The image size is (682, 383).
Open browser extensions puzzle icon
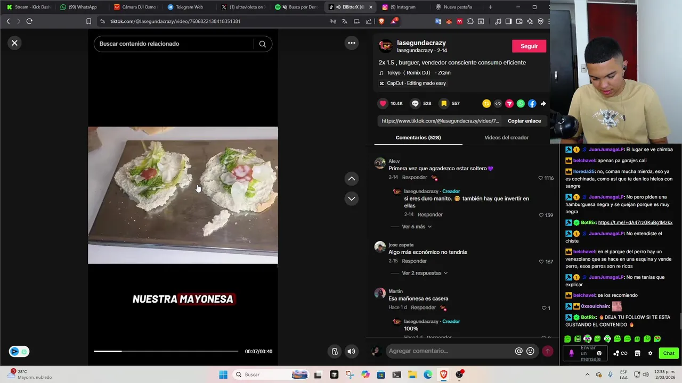click(x=470, y=21)
